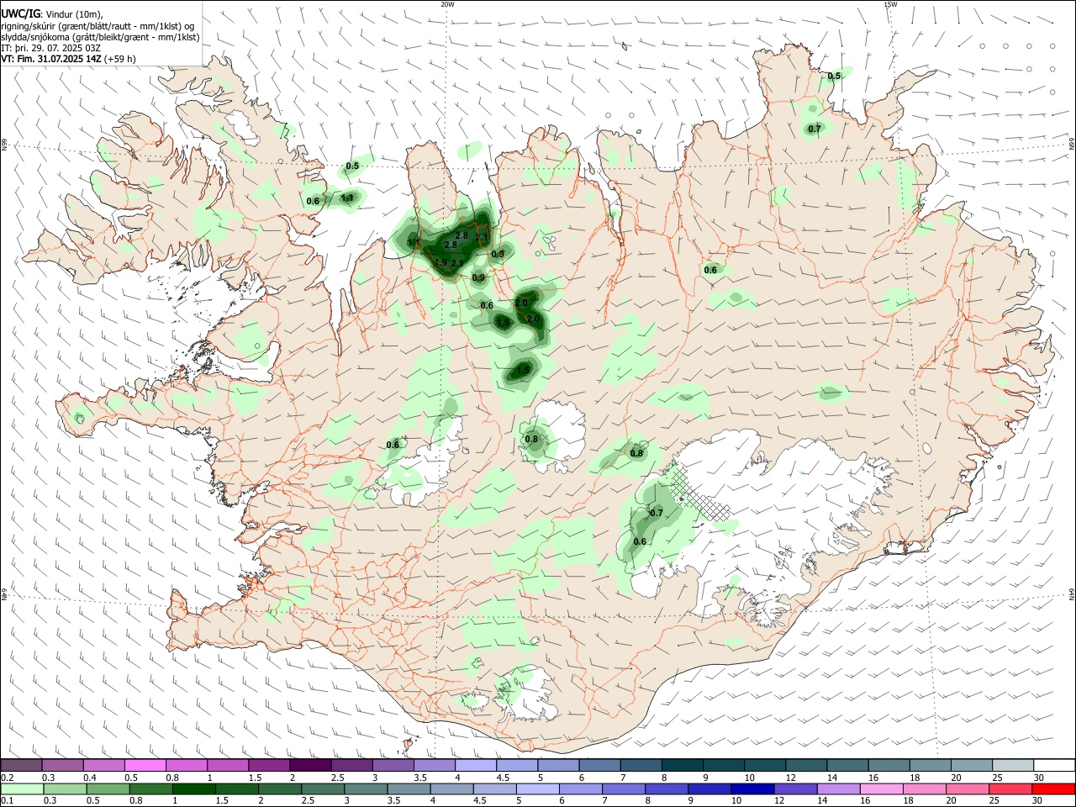Click the 0.7 value beside the cross-hatched area
The height and width of the screenshot is (807, 1076).
click(x=656, y=513)
